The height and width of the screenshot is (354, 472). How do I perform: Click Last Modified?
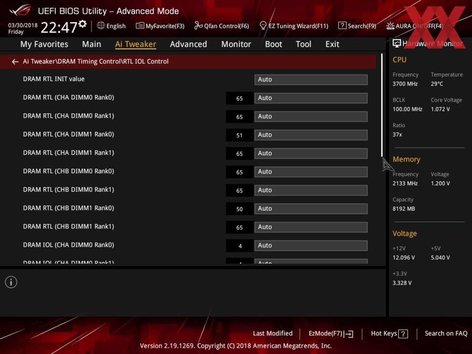273,333
